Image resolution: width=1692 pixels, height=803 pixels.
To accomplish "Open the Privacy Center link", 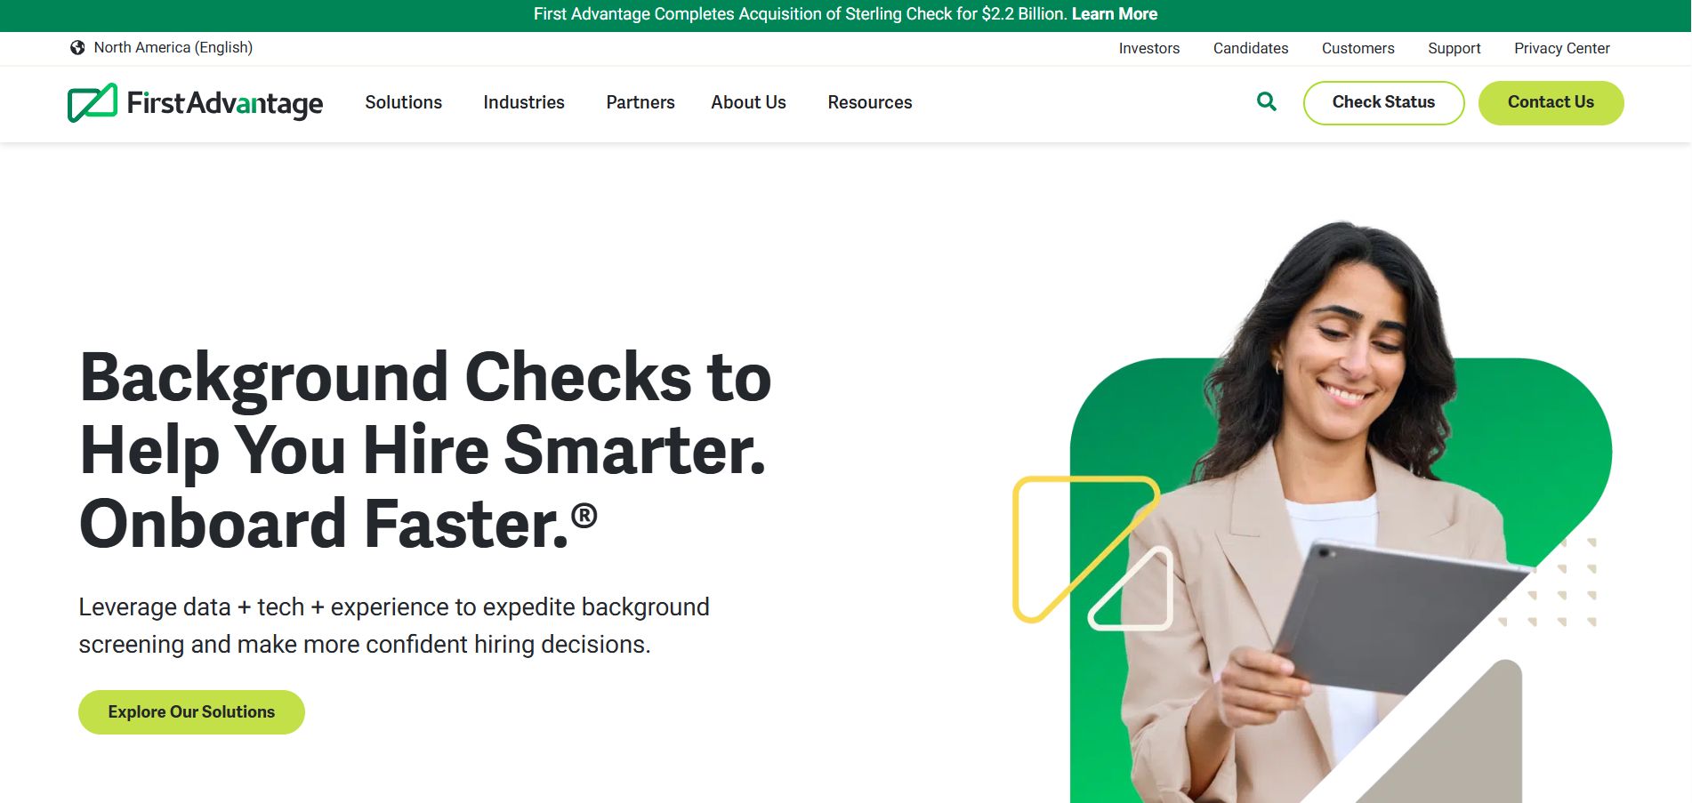I will click(1562, 48).
